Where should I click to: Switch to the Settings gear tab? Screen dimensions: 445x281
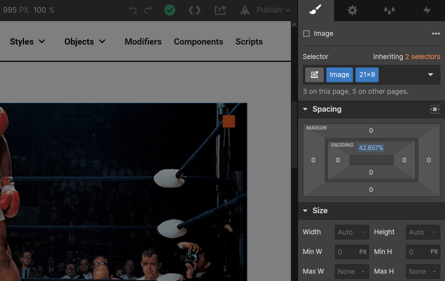coord(352,10)
